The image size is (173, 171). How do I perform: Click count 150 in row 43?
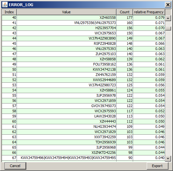[125, 33]
